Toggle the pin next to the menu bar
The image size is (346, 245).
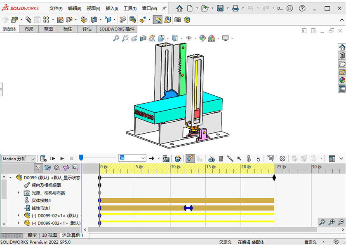pos(164,8)
